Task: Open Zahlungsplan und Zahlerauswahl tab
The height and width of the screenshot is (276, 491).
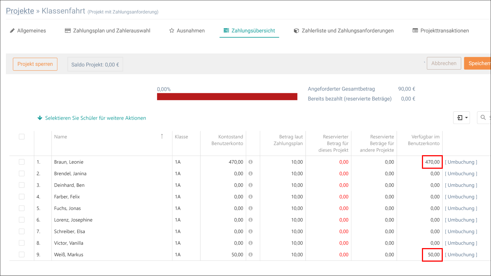Action: pos(108,31)
